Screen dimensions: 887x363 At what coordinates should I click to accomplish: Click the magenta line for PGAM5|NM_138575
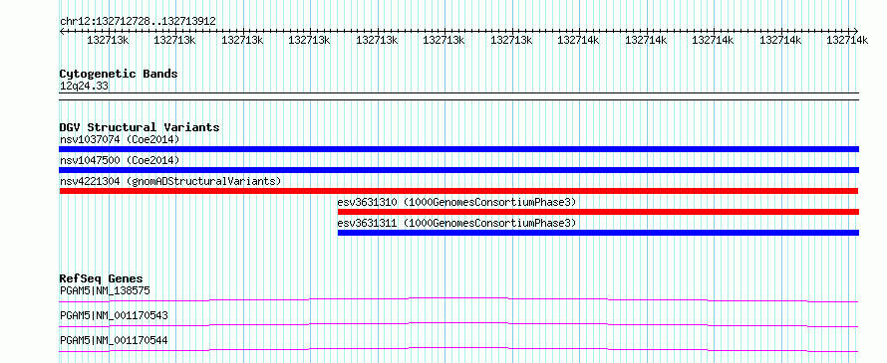click(458, 299)
